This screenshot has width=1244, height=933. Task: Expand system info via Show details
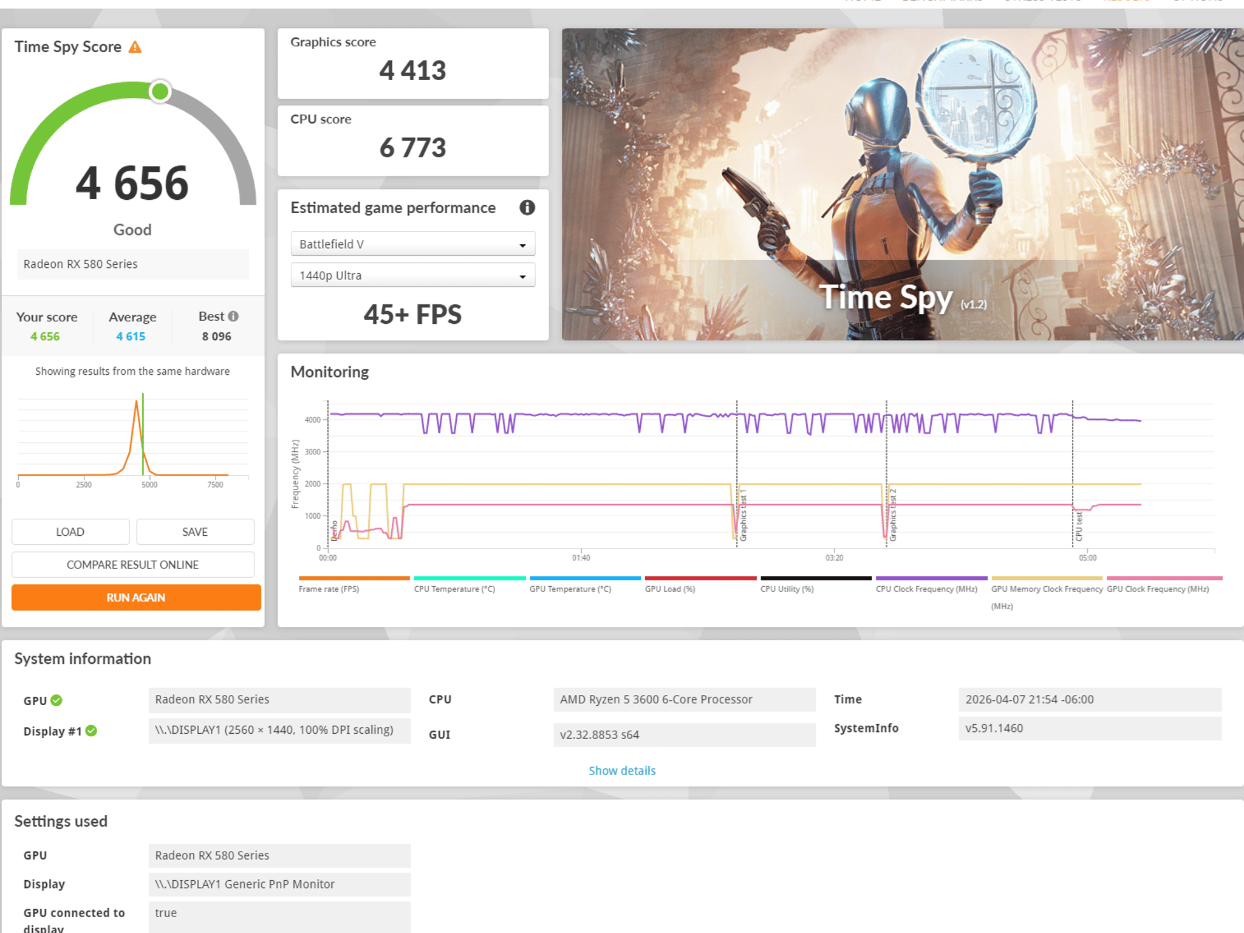(x=622, y=770)
